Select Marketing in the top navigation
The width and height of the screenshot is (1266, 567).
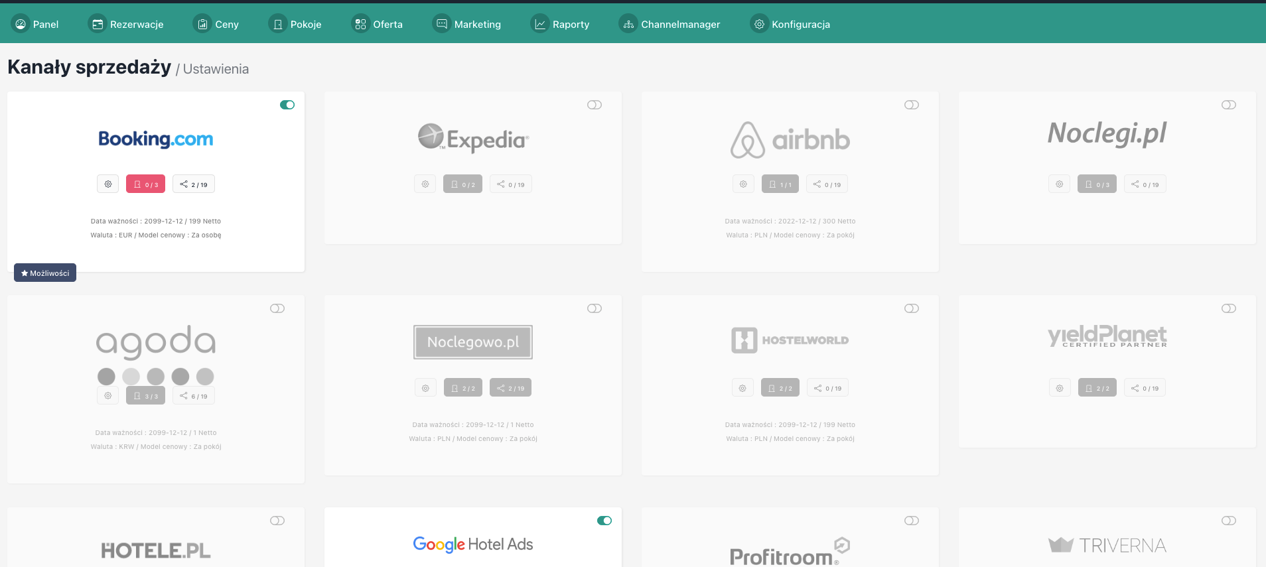point(467,24)
